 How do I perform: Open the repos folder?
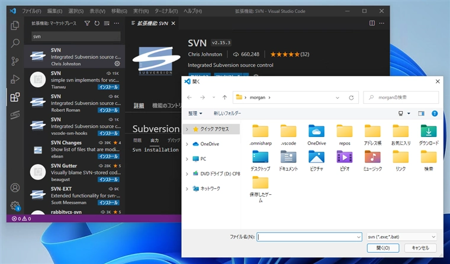pos(345,135)
